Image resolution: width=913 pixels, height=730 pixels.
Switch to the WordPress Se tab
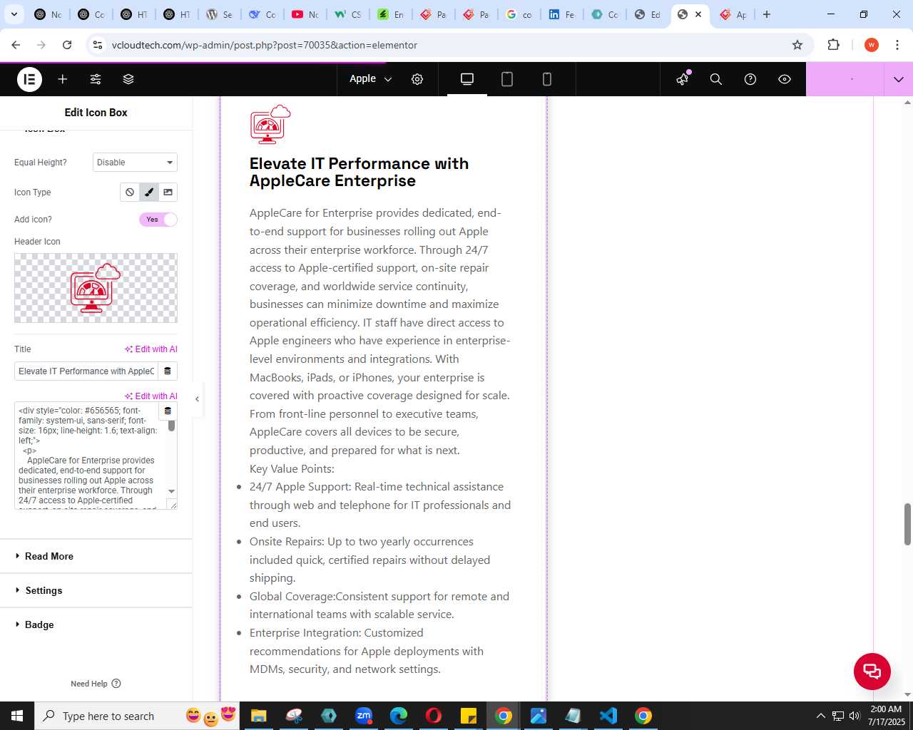click(220, 14)
